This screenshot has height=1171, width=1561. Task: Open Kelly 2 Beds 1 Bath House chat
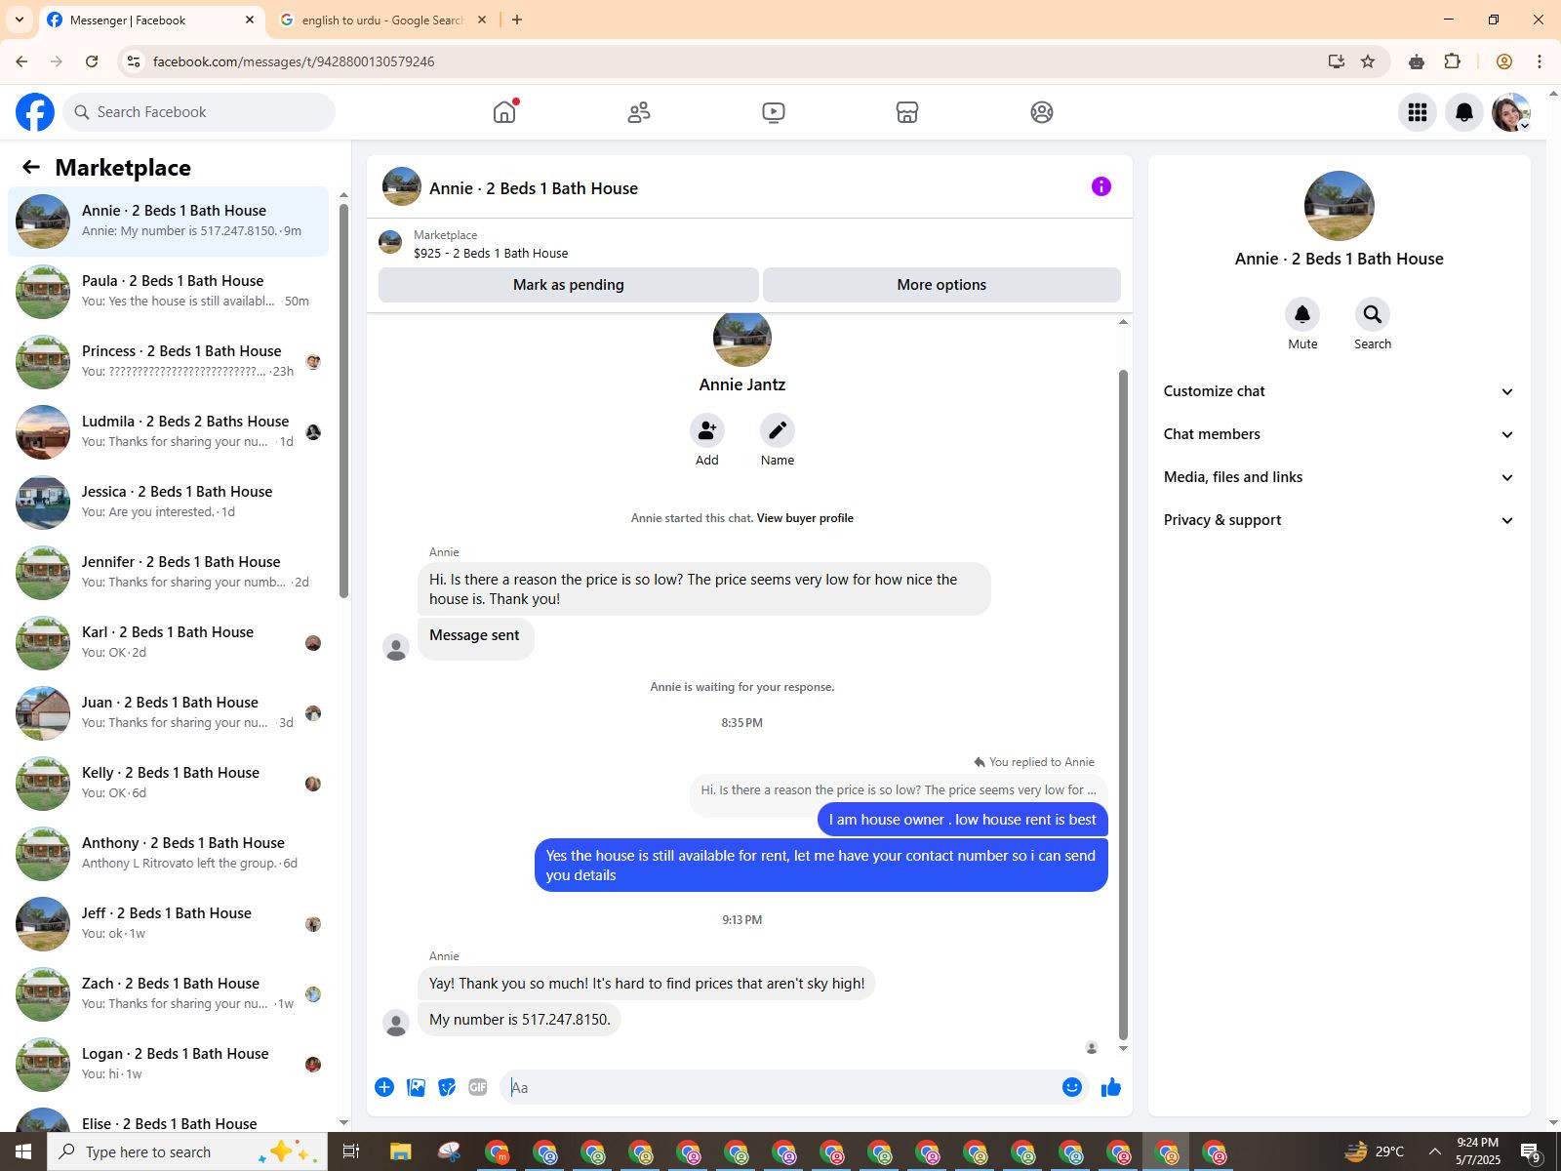tap(168, 784)
